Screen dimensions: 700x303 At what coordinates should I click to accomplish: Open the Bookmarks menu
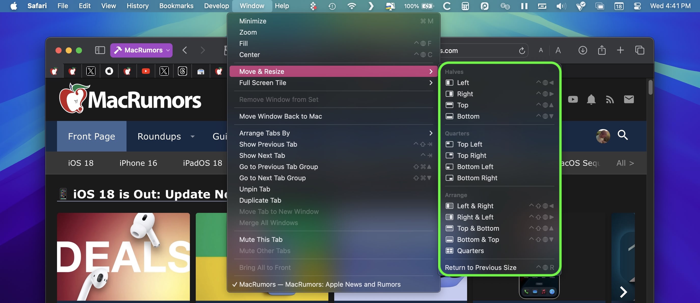(176, 6)
